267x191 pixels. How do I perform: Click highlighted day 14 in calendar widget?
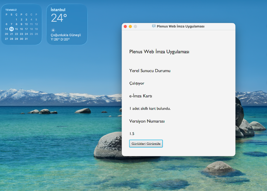tap(12, 29)
